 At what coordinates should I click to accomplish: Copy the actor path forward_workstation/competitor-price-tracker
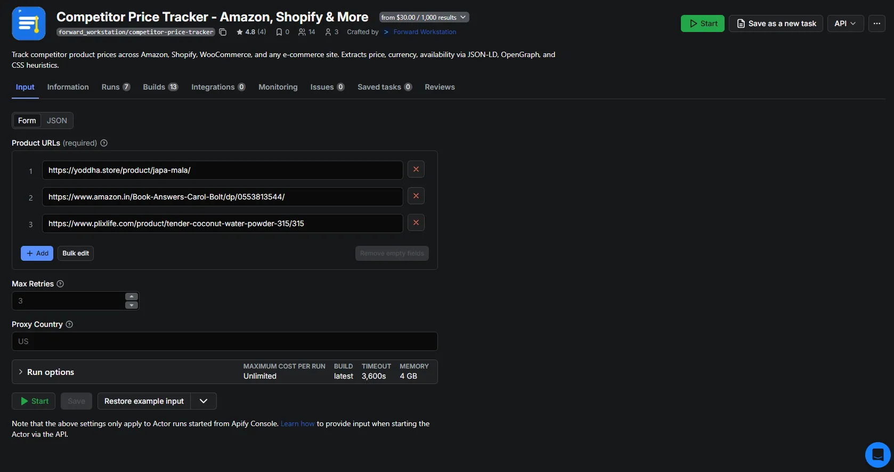[x=223, y=32]
